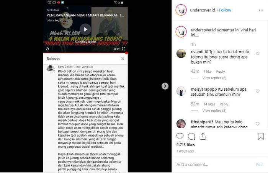Reply to rivandi.10's comment

(x=221, y=72)
